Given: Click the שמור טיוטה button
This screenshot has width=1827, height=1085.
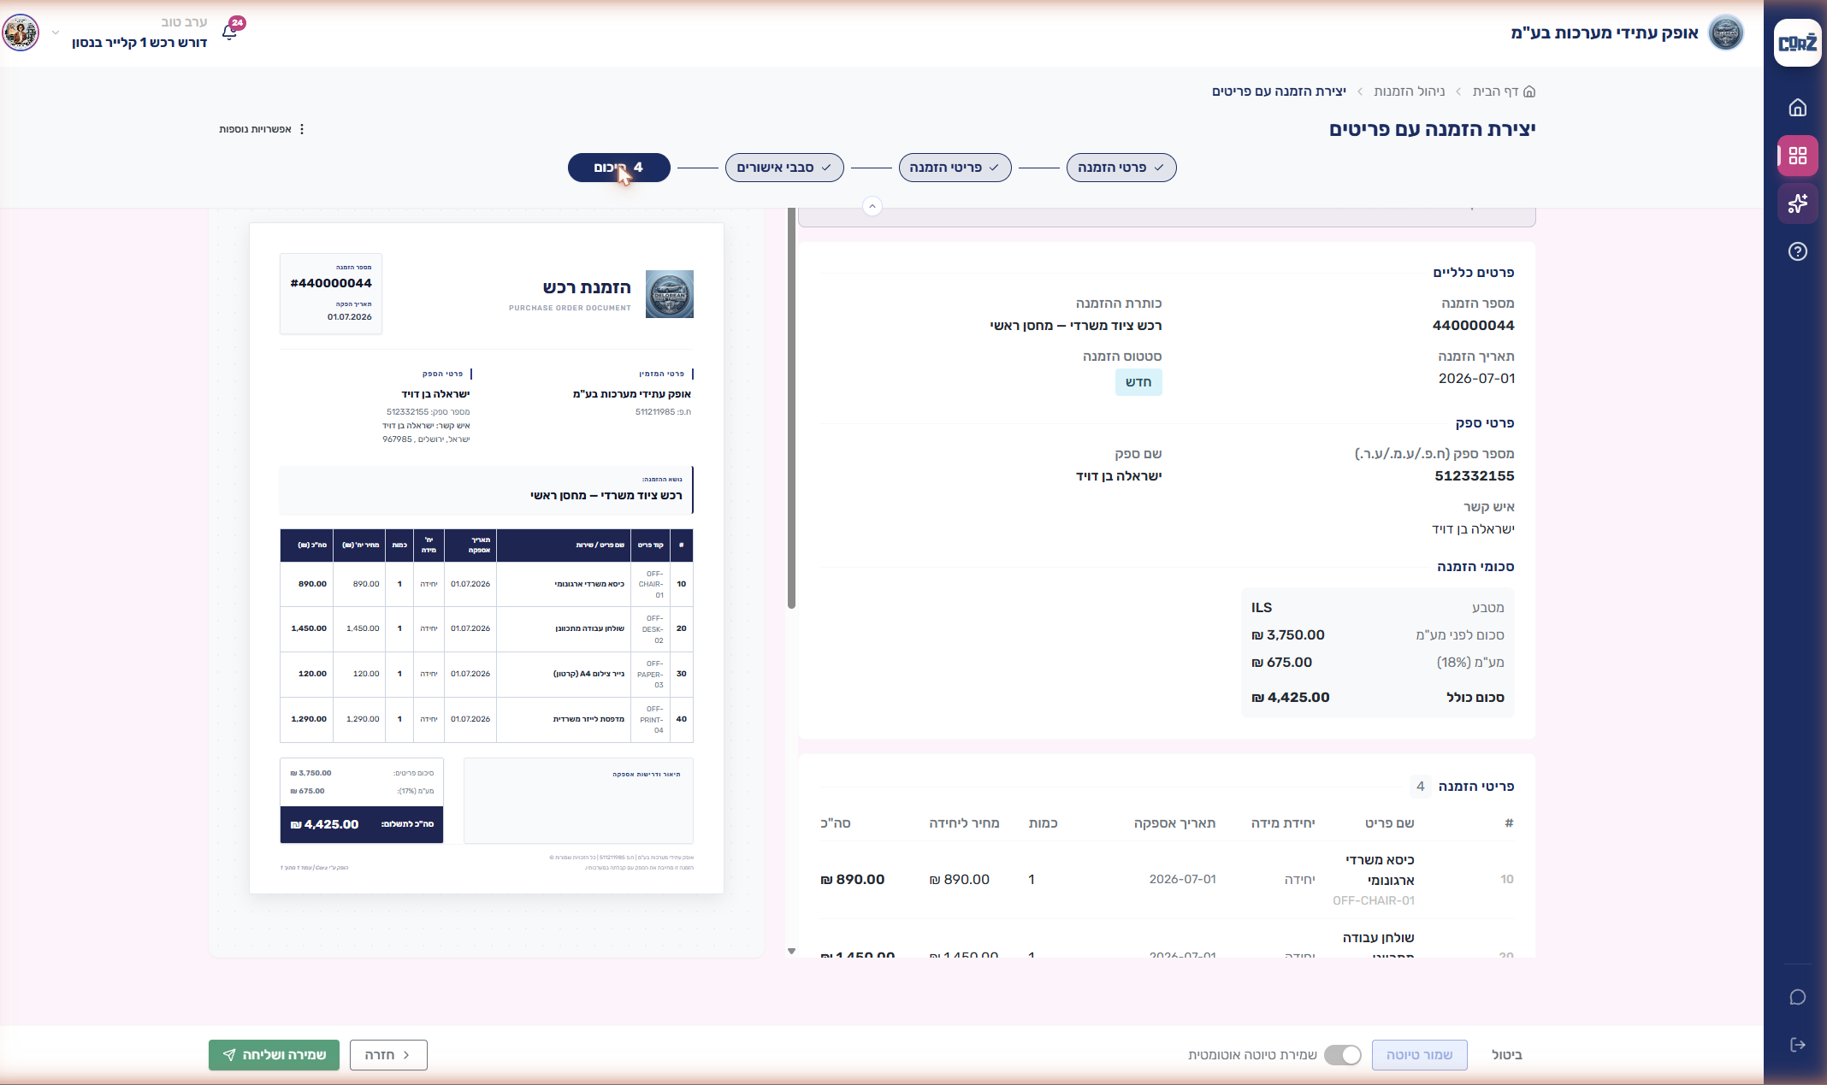Looking at the screenshot, I should pyautogui.click(x=1419, y=1055).
